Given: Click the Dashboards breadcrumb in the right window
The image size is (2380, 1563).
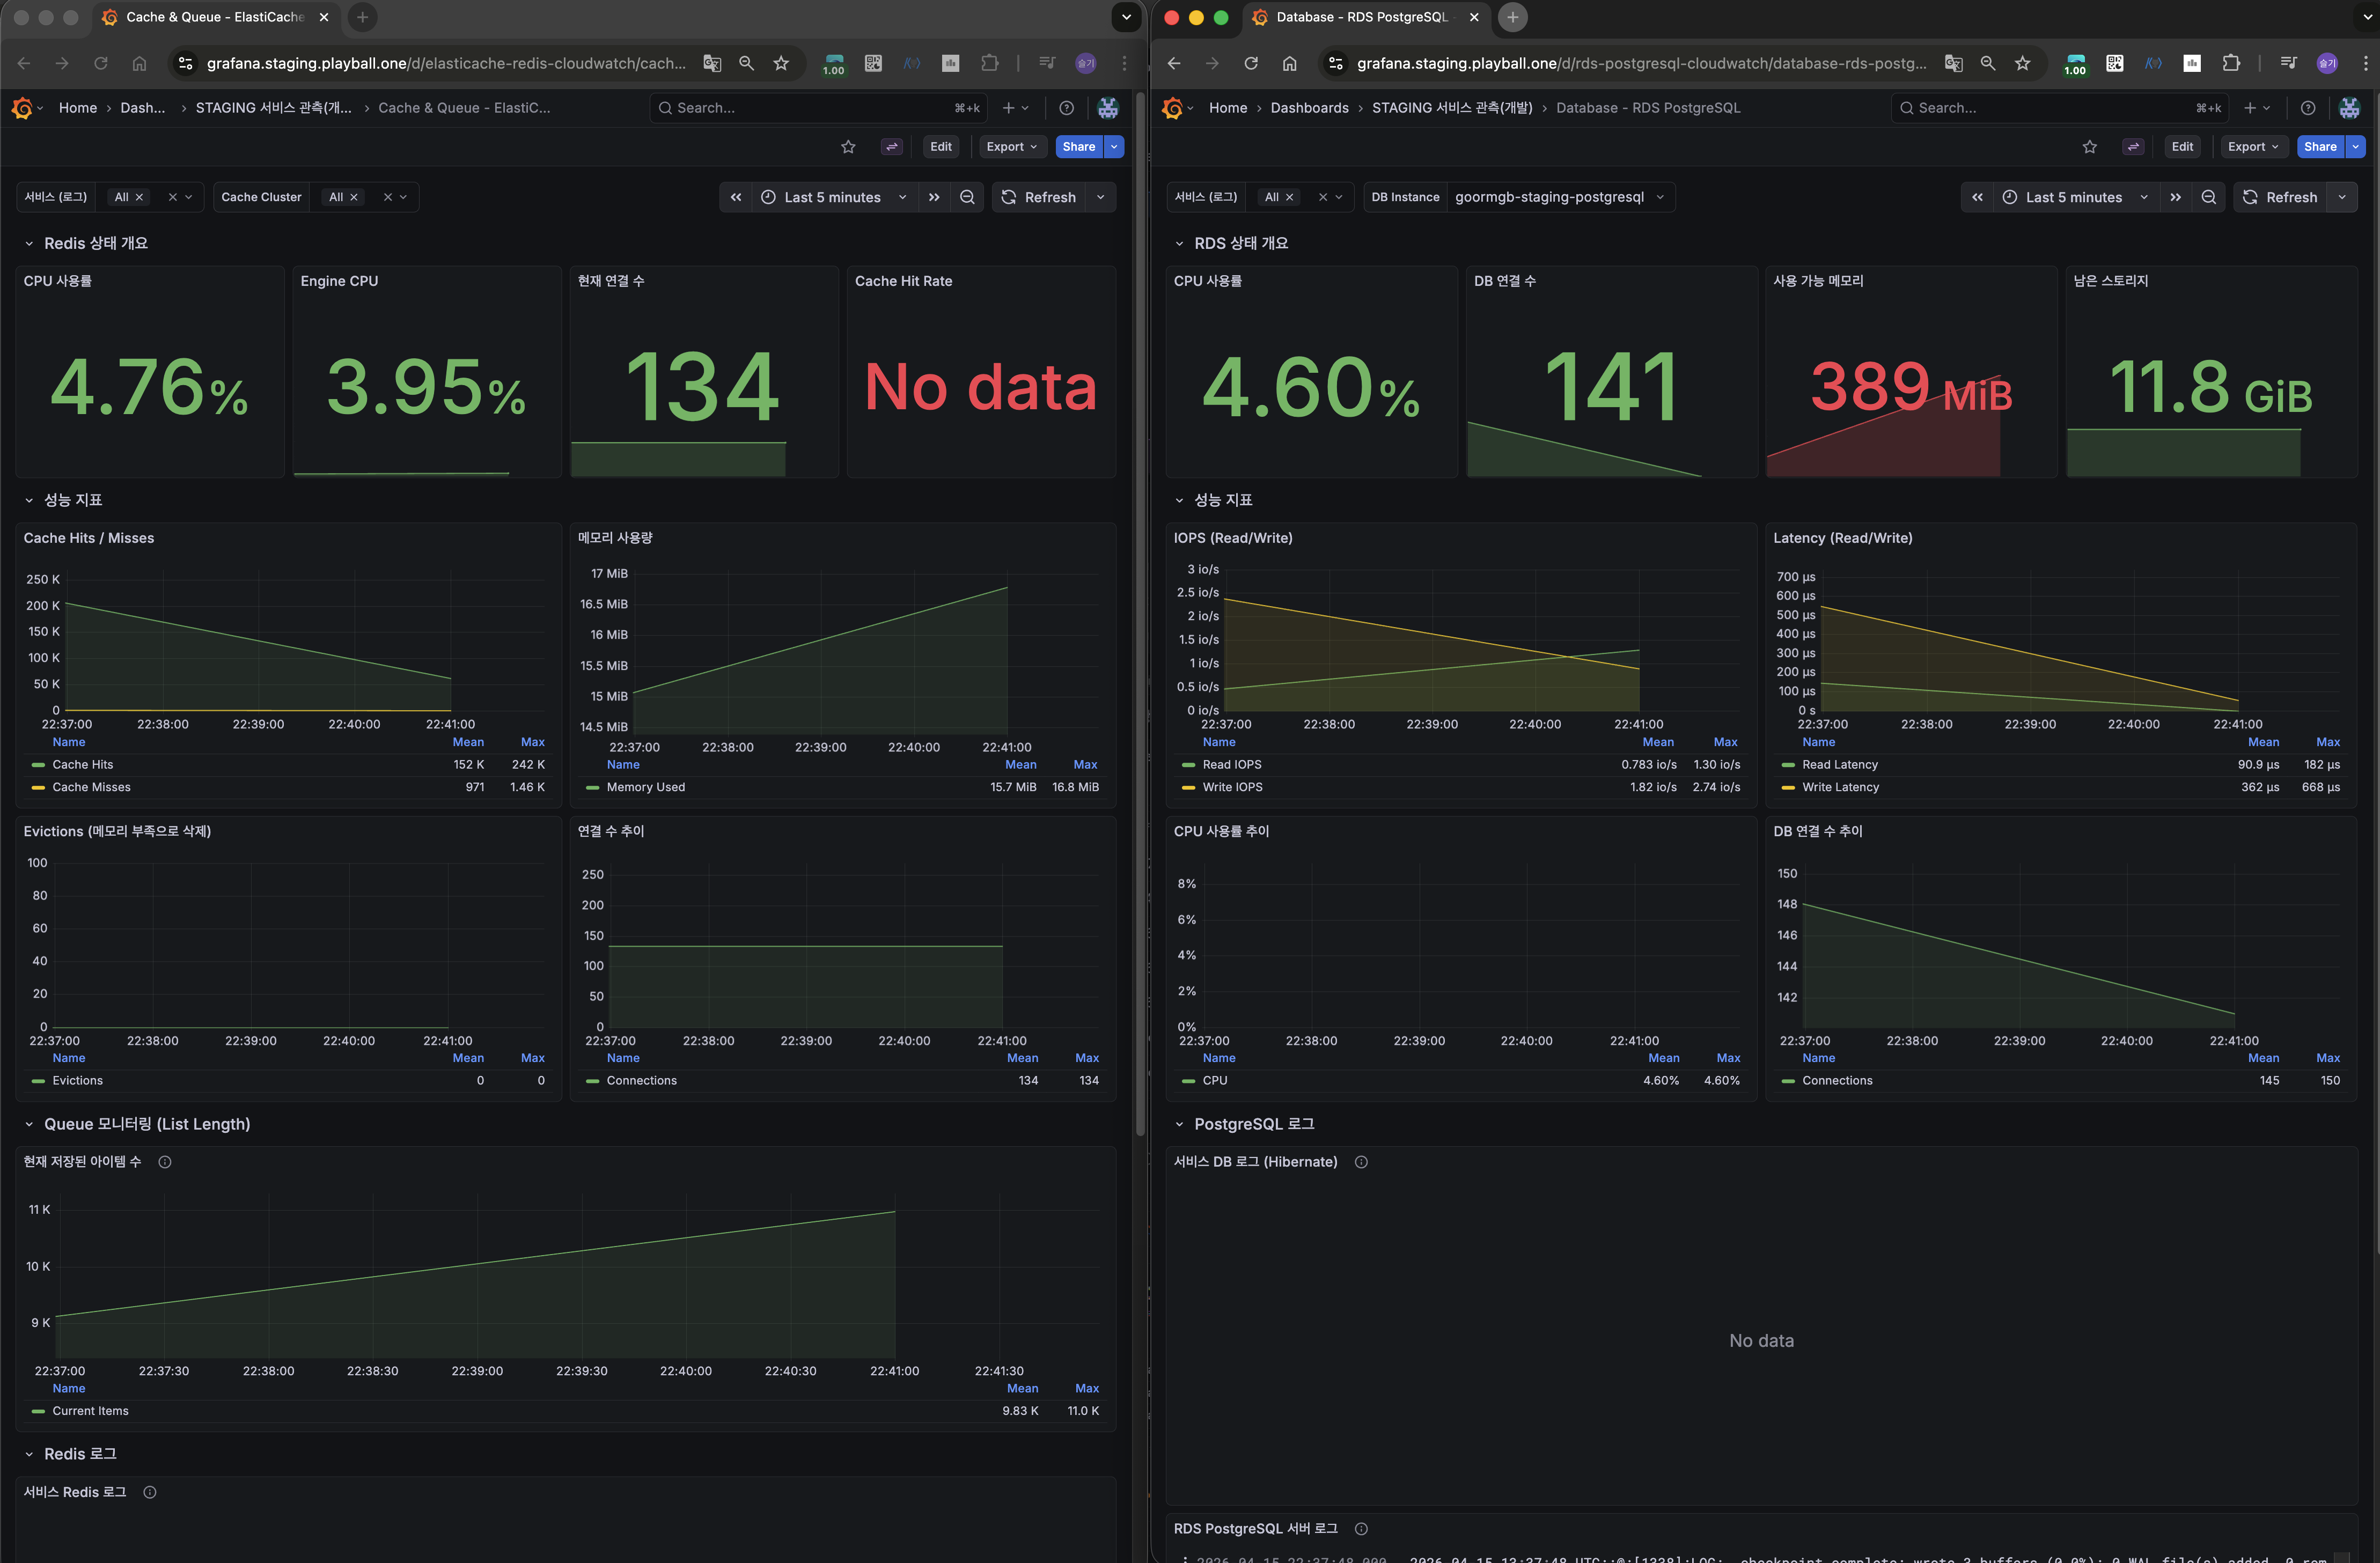Looking at the screenshot, I should pos(1309,108).
